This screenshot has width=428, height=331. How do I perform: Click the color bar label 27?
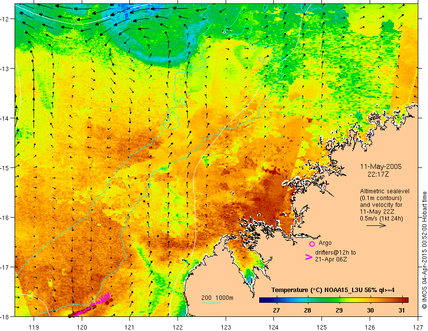(276, 310)
